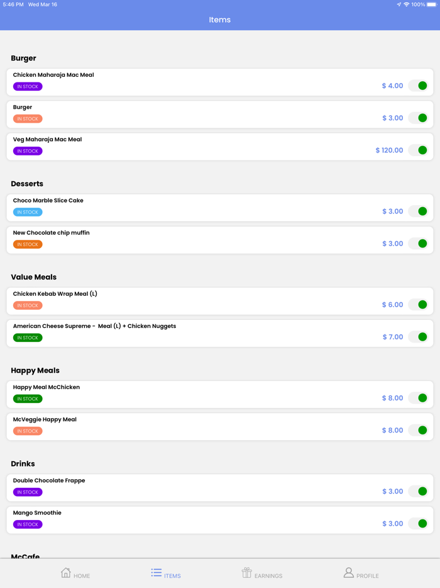The height and width of the screenshot is (588, 440).
Task: Tap the location arrow status icon
Action: click(399, 4)
